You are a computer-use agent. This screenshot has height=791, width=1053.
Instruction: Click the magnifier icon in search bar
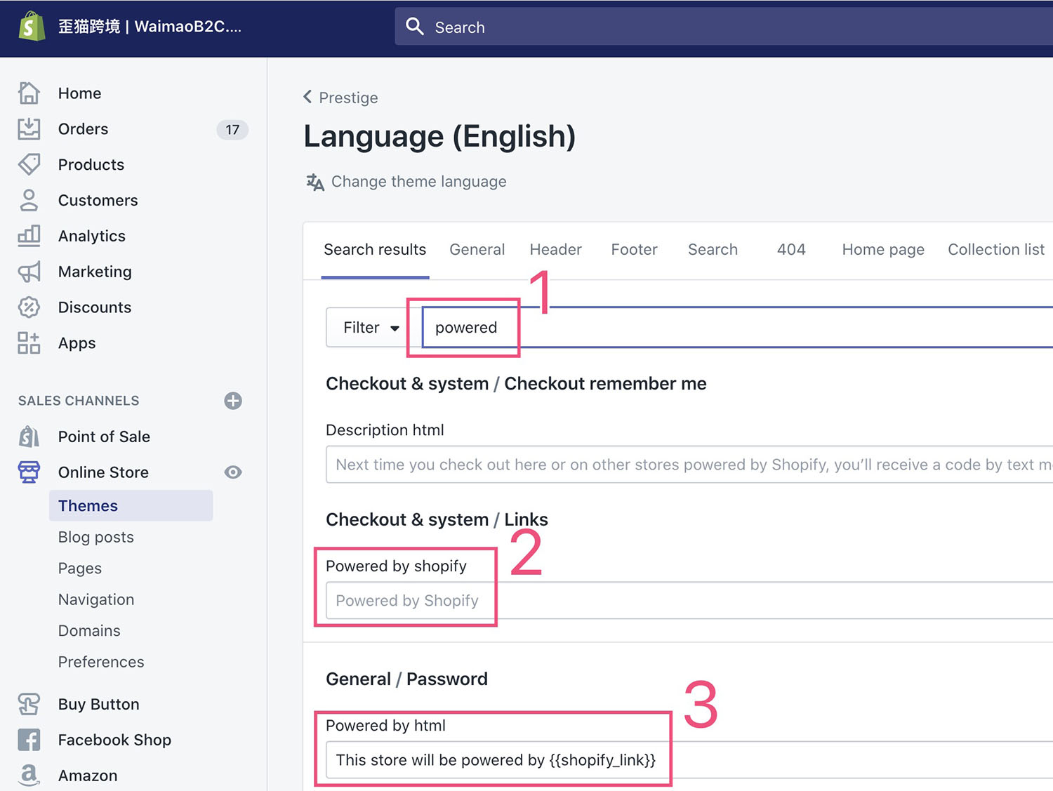[x=415, y=27]
